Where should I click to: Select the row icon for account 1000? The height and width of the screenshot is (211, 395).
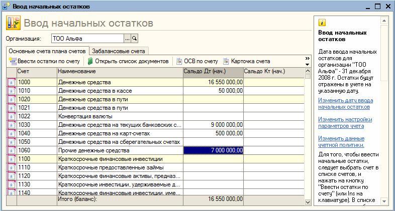(11, 82)
